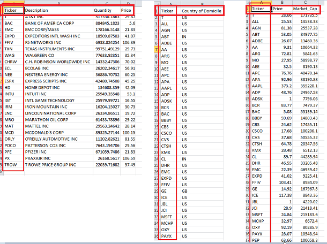Select the Market_Cap header cell
Image resolution: width=327 pixels, height=244 pixels.
[305, 9]
